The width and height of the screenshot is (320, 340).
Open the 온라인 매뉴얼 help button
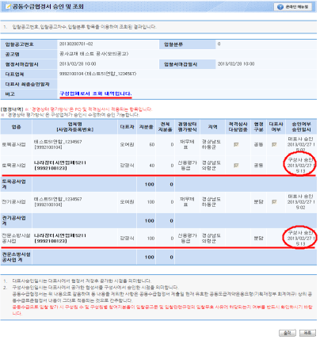pos(293,7)
